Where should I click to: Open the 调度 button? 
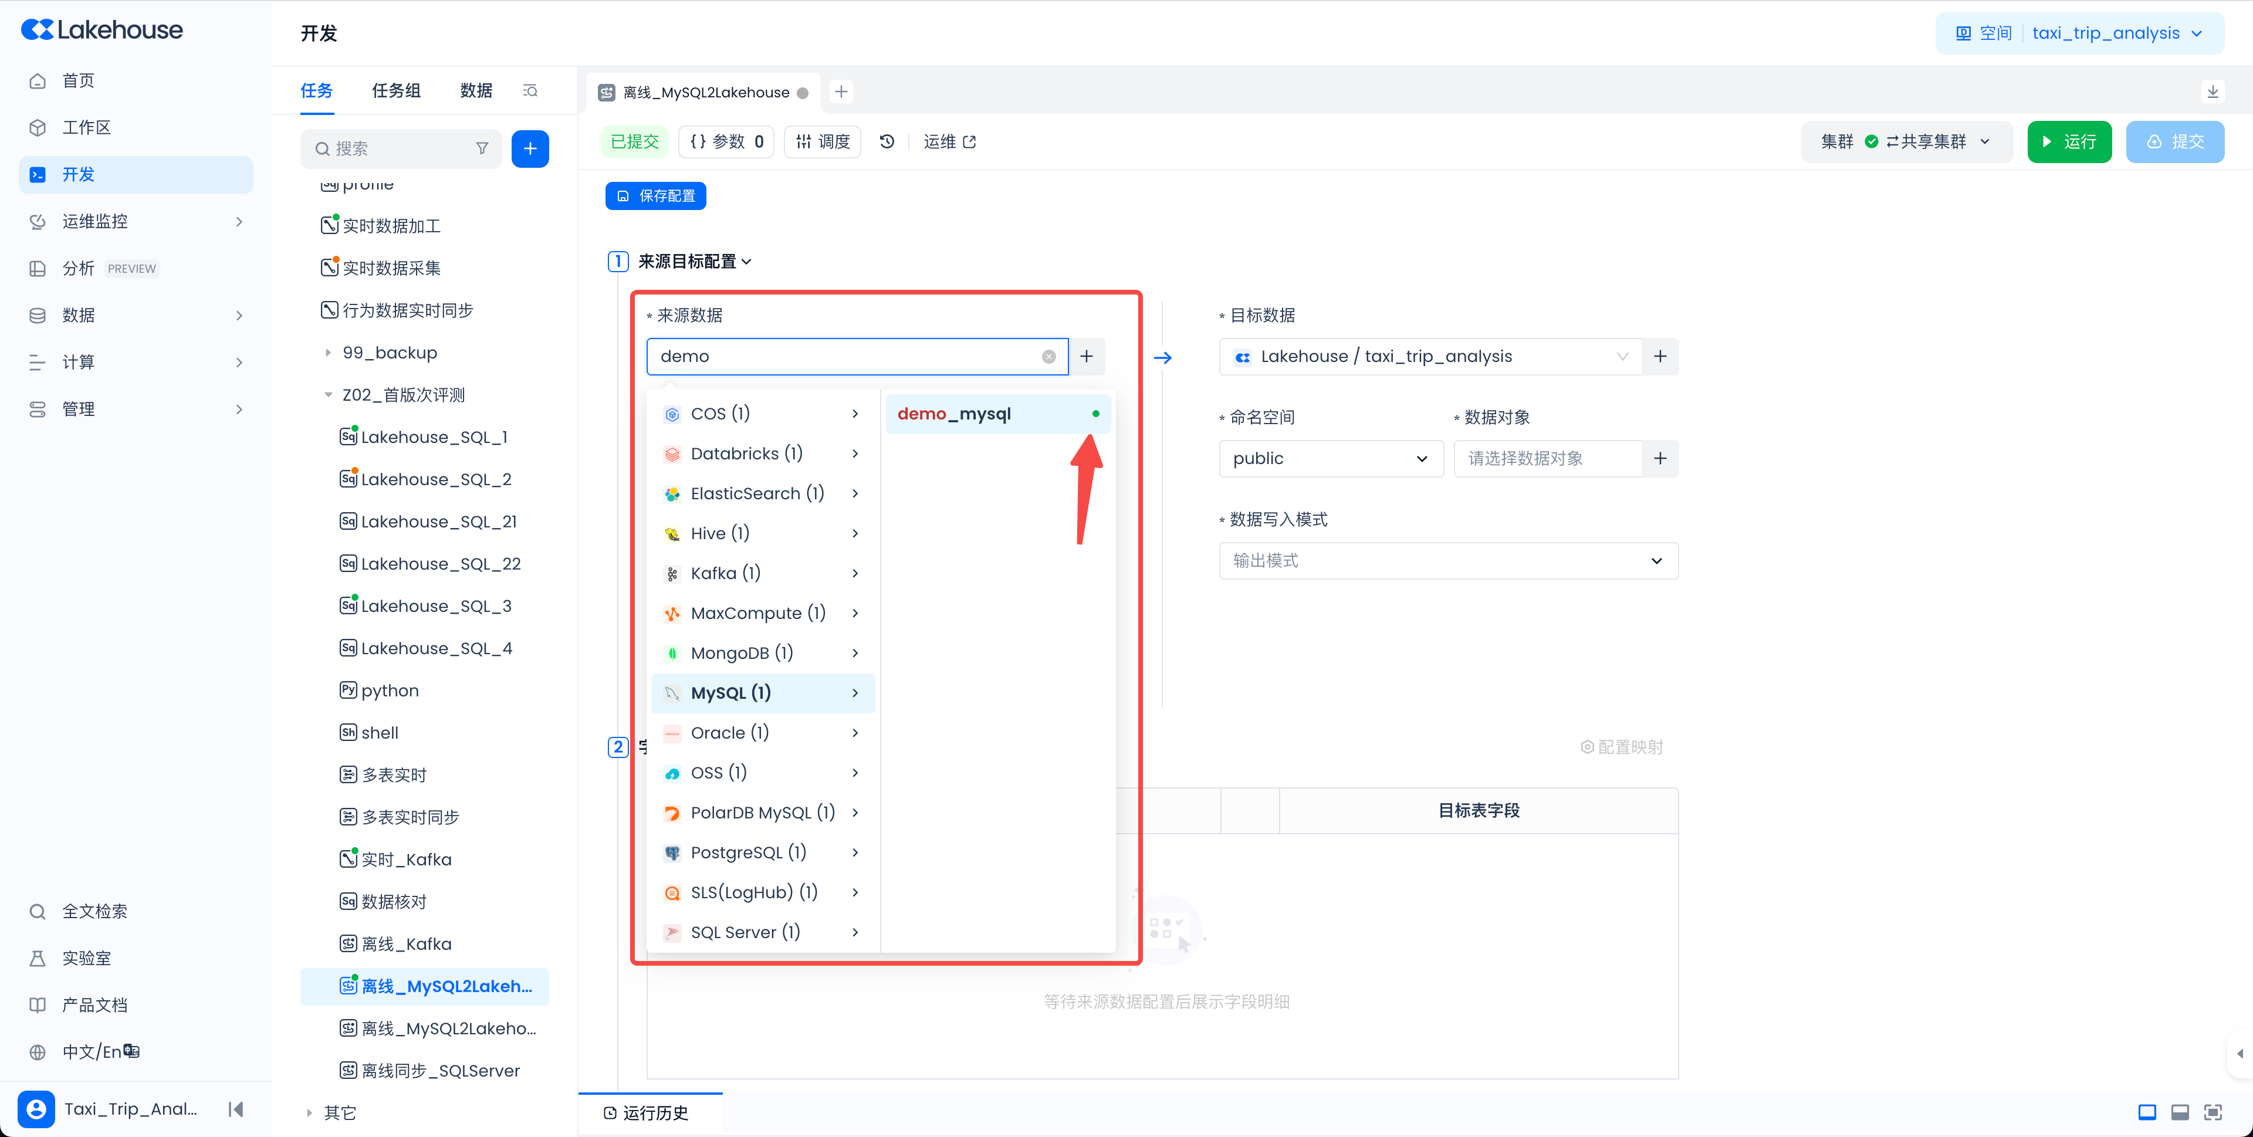click(x=823, y=142)
